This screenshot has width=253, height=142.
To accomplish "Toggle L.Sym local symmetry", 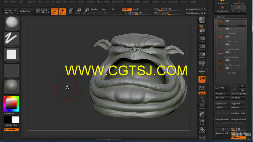I will pyautogui.click(x=202, y=88).
